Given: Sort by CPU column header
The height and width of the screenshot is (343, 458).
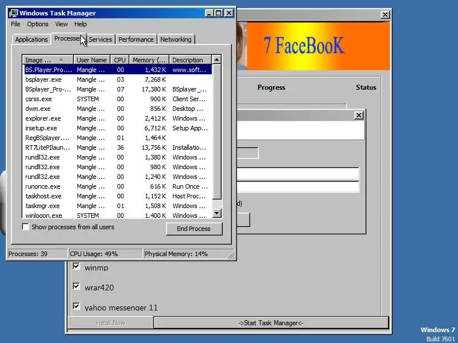Looking at the screenshot, I should (120, 60).
